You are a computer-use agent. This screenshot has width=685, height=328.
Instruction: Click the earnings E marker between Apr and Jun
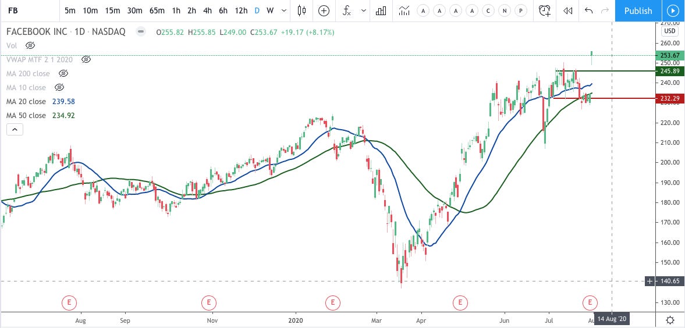[460, 302]
